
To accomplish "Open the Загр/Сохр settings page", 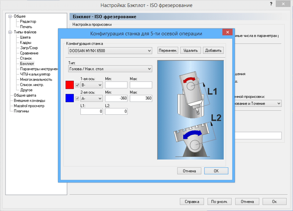I will 29,48.
